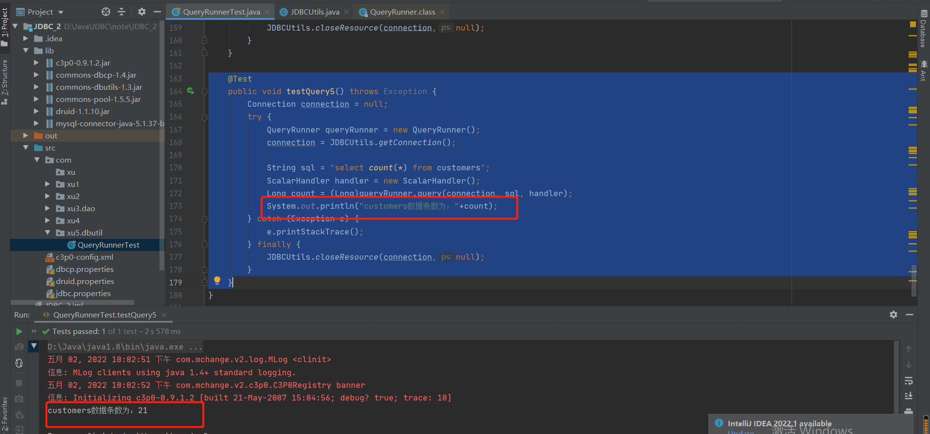Hide the Project panel with minimize icon
This screenshot has width=930, height=434.
[157, 12]
